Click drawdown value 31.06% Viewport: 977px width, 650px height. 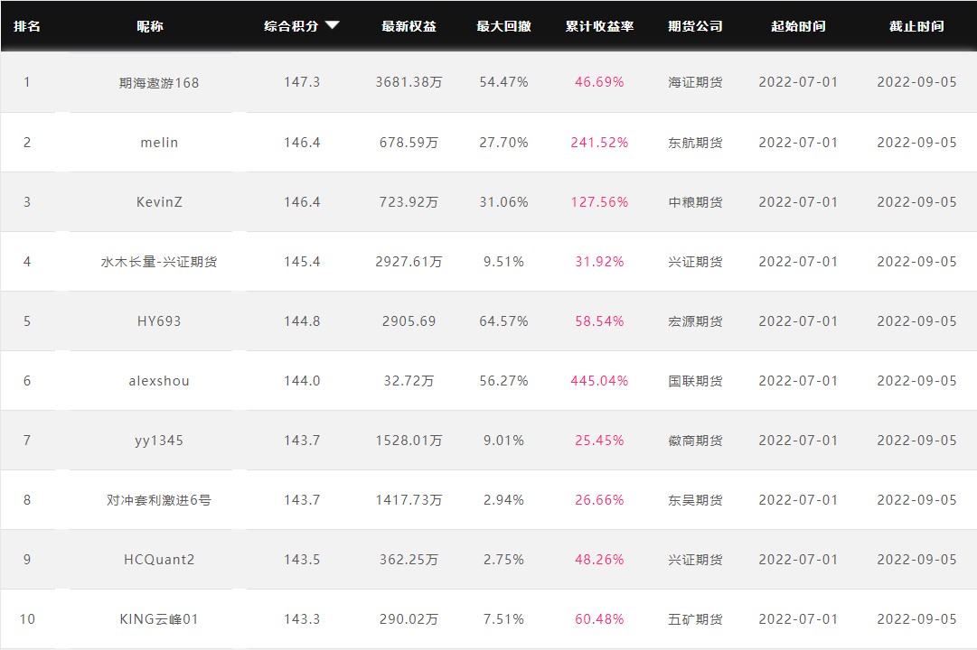pyautogui.click(x=503, y=202)
